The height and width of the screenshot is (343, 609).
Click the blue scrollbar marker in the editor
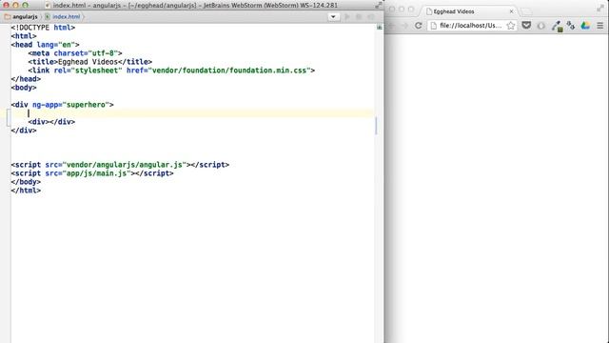click(x=376, y=125)
